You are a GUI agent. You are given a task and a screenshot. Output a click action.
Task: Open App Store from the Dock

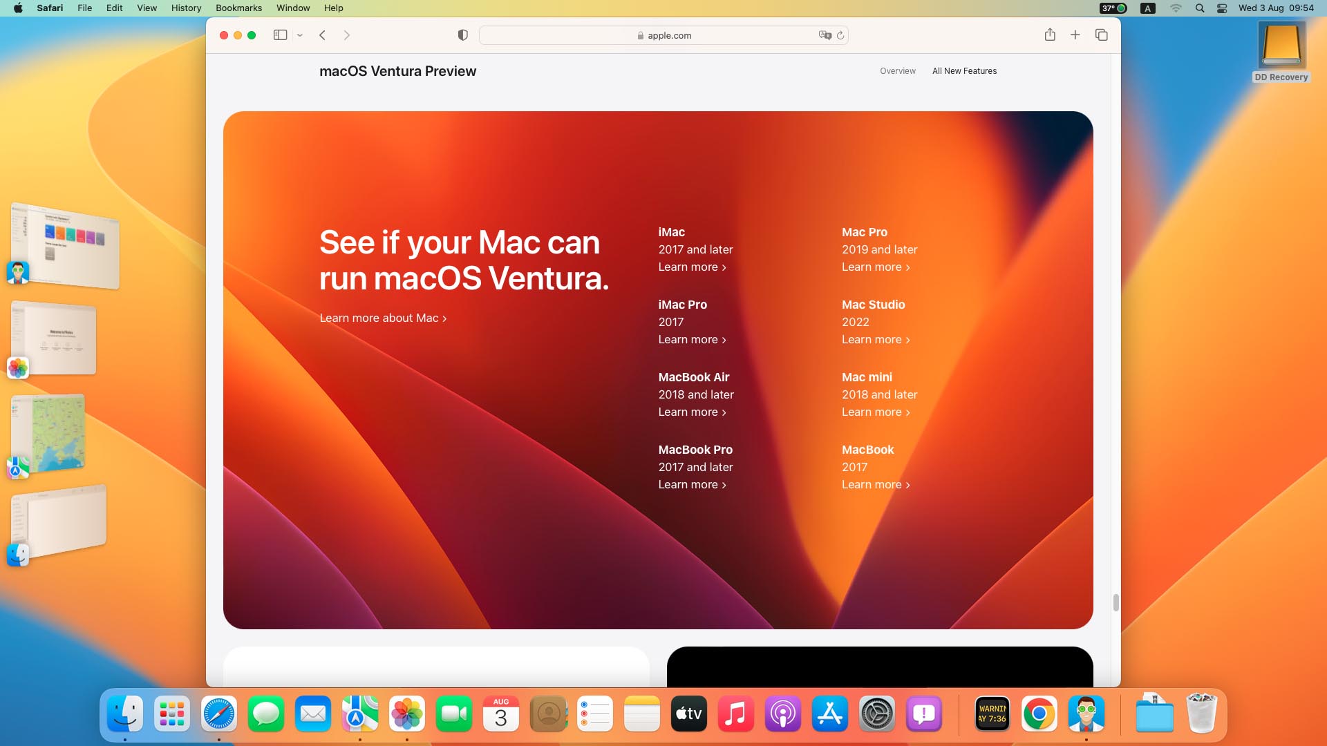tap(830, 714)
